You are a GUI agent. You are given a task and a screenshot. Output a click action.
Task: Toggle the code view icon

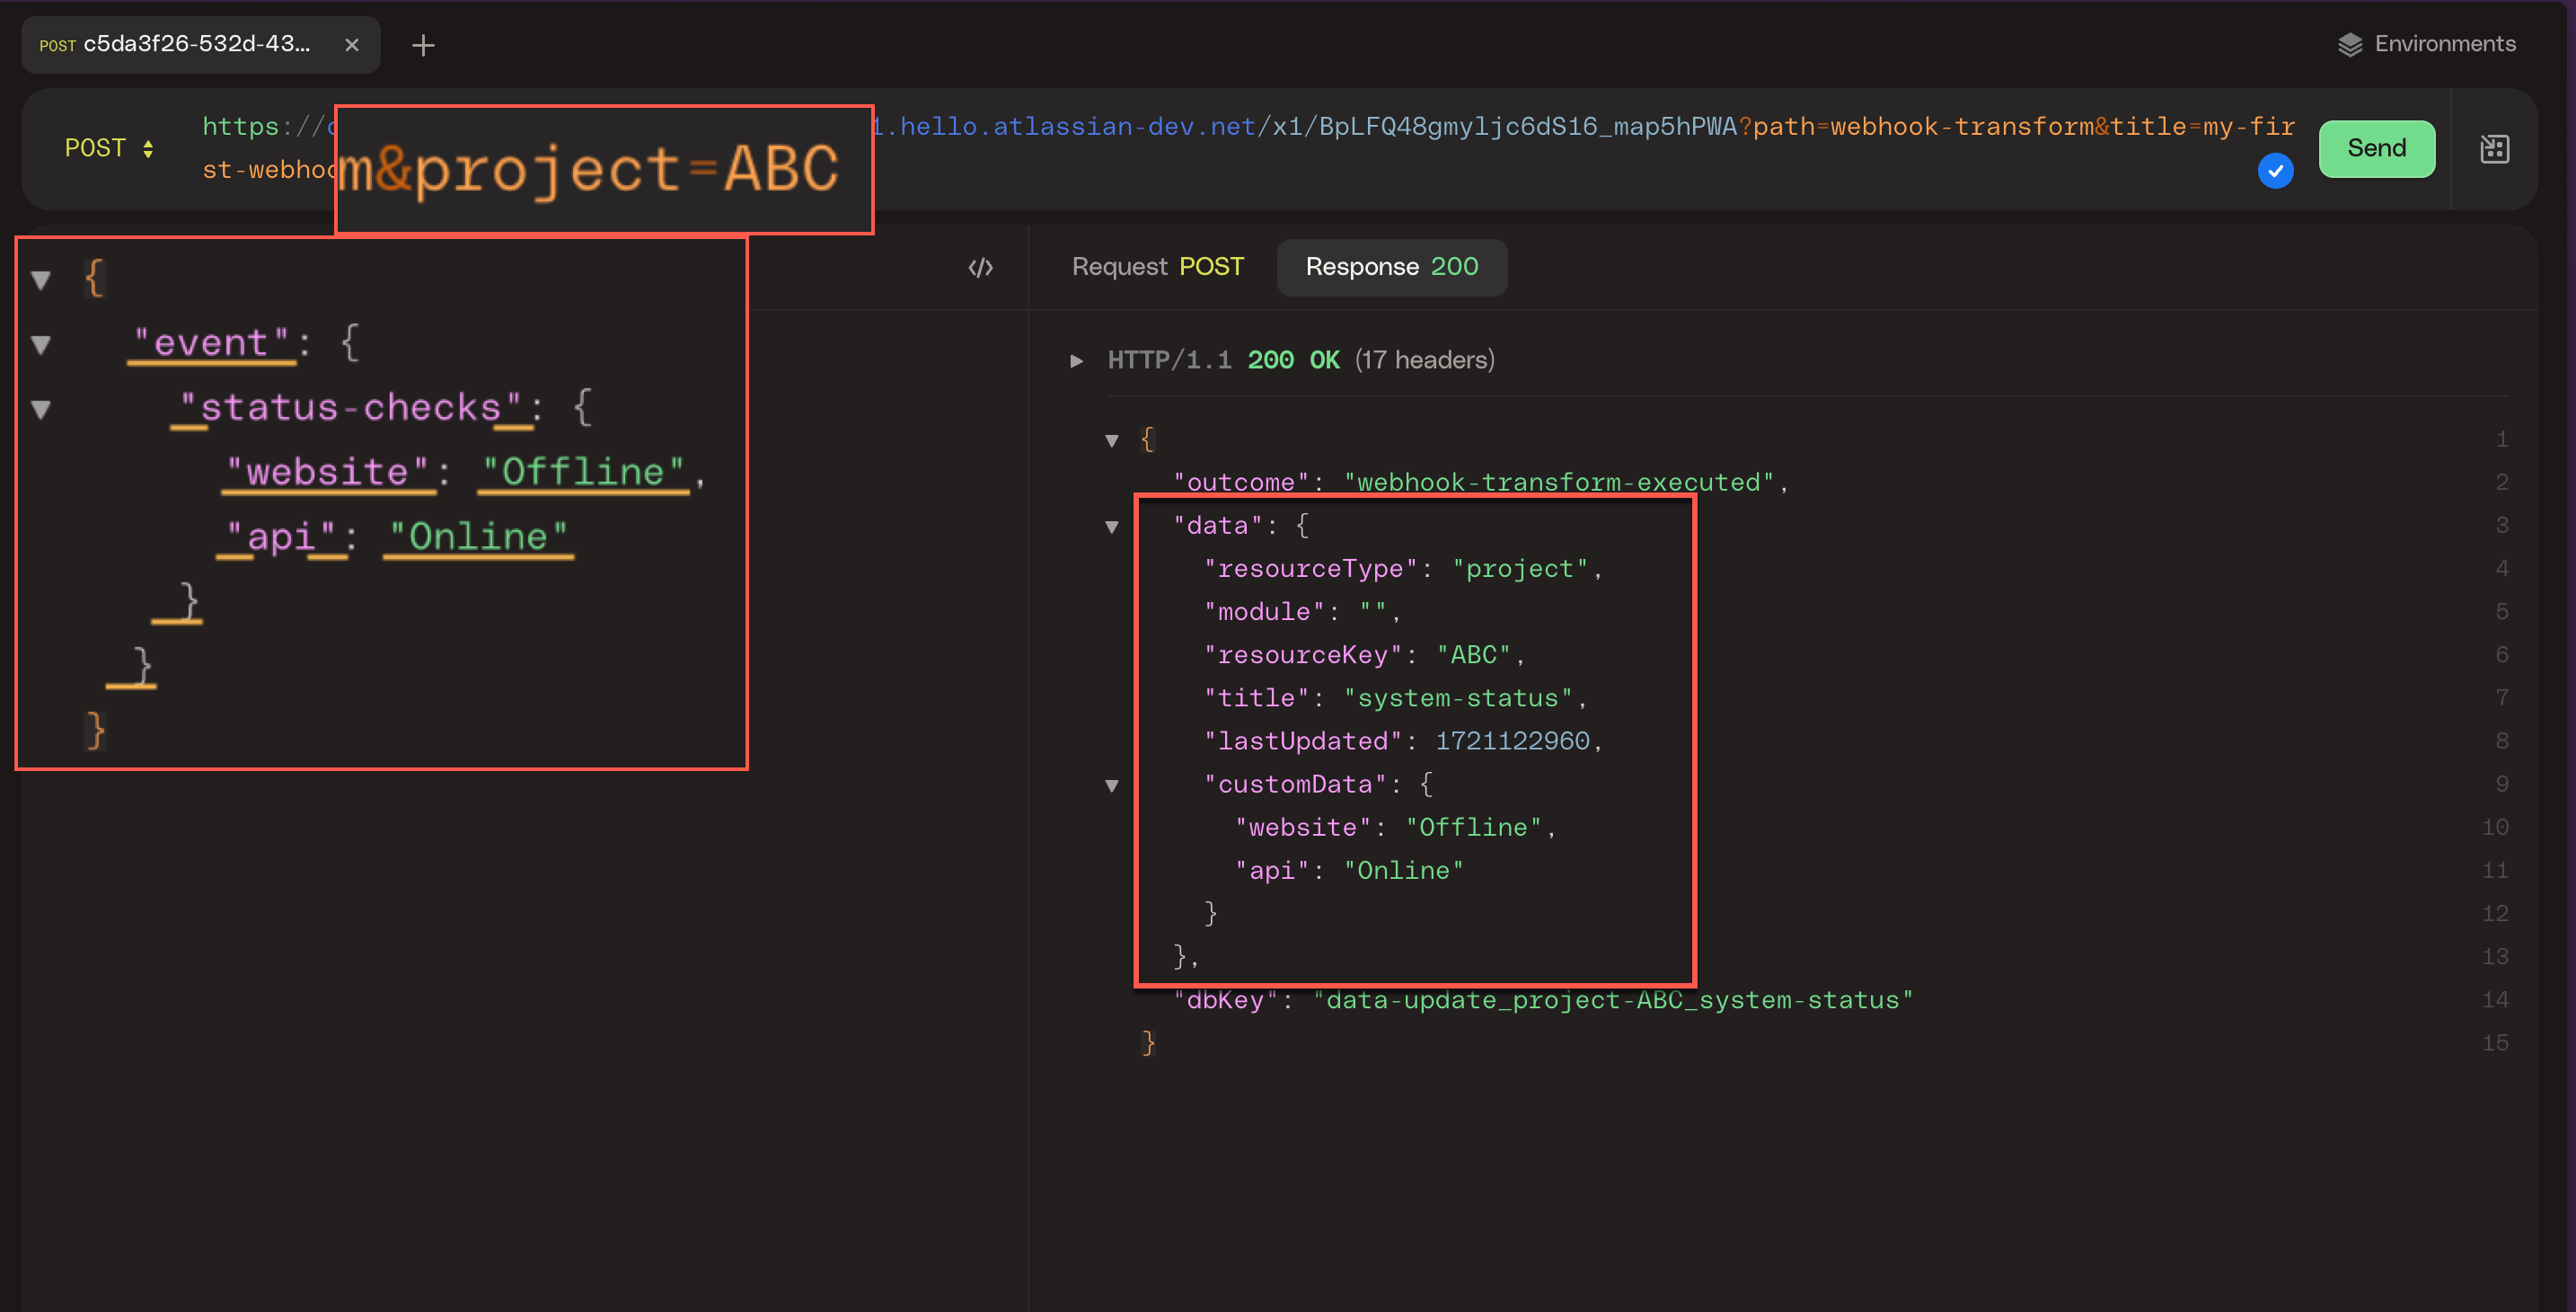(x=980, y=267)
